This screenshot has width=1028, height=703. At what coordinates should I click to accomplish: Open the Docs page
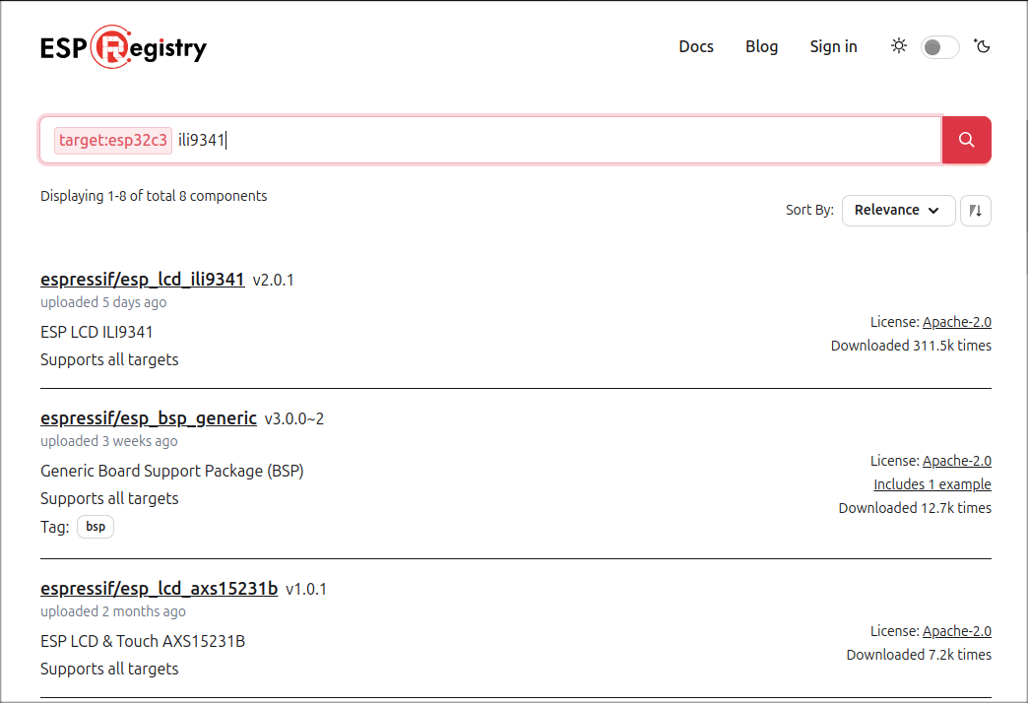pos(696,46)
